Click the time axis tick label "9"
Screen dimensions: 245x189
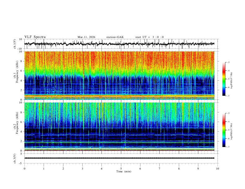pos(198,169)
